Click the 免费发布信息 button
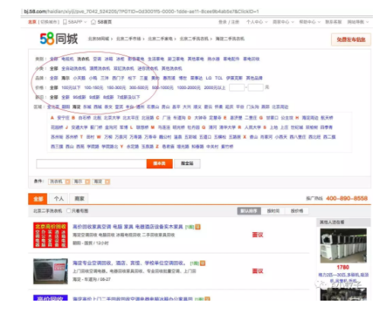Screen dimensions: 379x309 (x=351, y=40)
